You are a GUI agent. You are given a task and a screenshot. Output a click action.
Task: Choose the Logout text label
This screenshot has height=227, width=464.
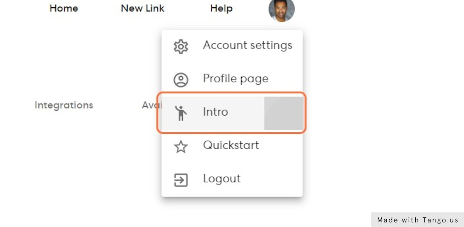click(222, 179)
